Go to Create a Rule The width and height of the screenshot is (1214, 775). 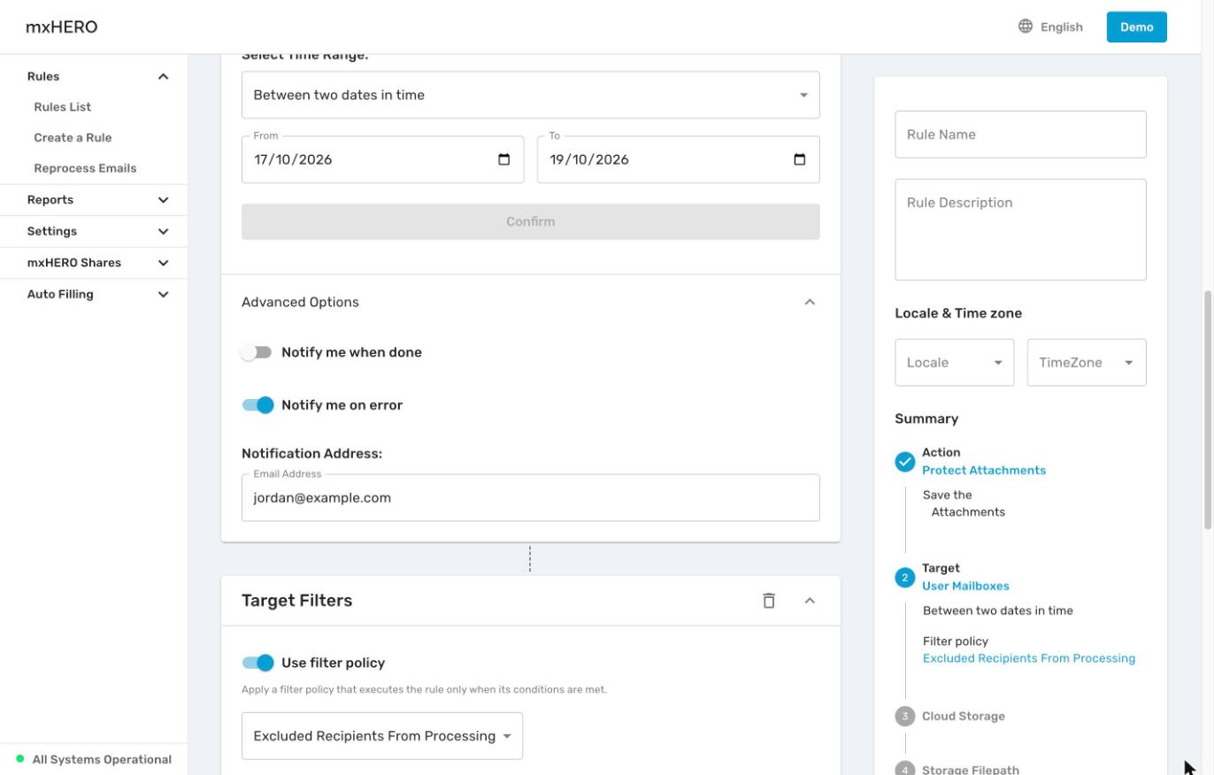(73, 138)
